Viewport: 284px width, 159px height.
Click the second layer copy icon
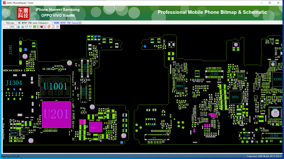[30, 27]
